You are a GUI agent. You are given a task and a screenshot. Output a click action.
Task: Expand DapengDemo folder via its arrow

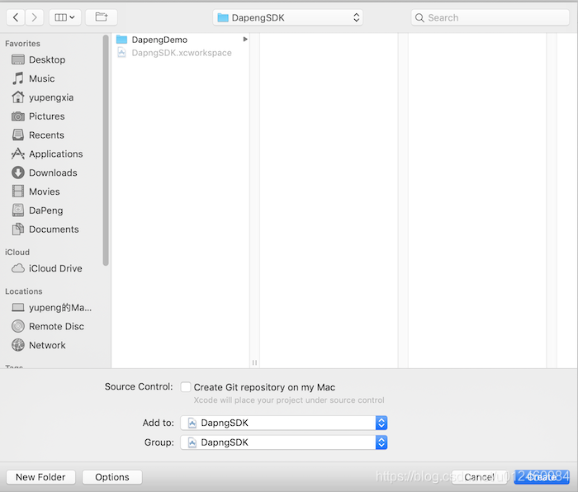tap(245, 39)
